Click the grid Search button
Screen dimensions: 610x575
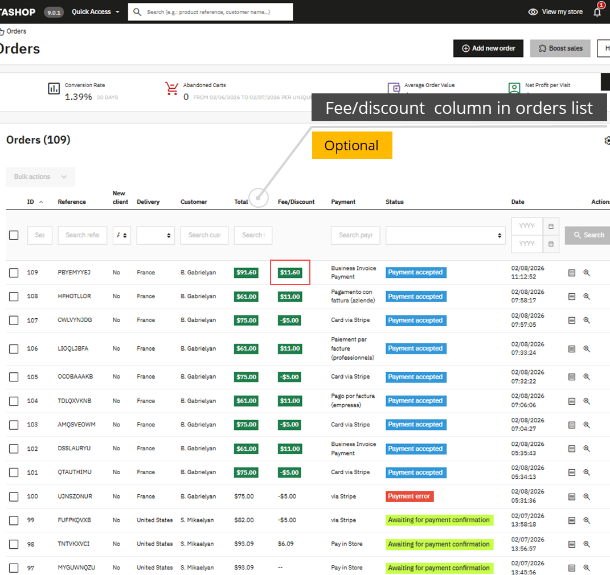pyautogui.click(x=588, y=235)
